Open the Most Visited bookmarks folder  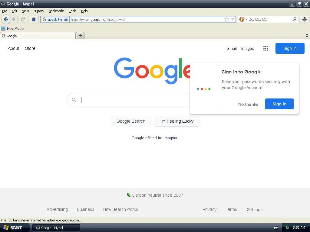pos(13,29)
